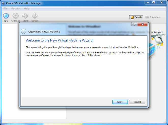Open the Help menu

click(x=26, y=8)
